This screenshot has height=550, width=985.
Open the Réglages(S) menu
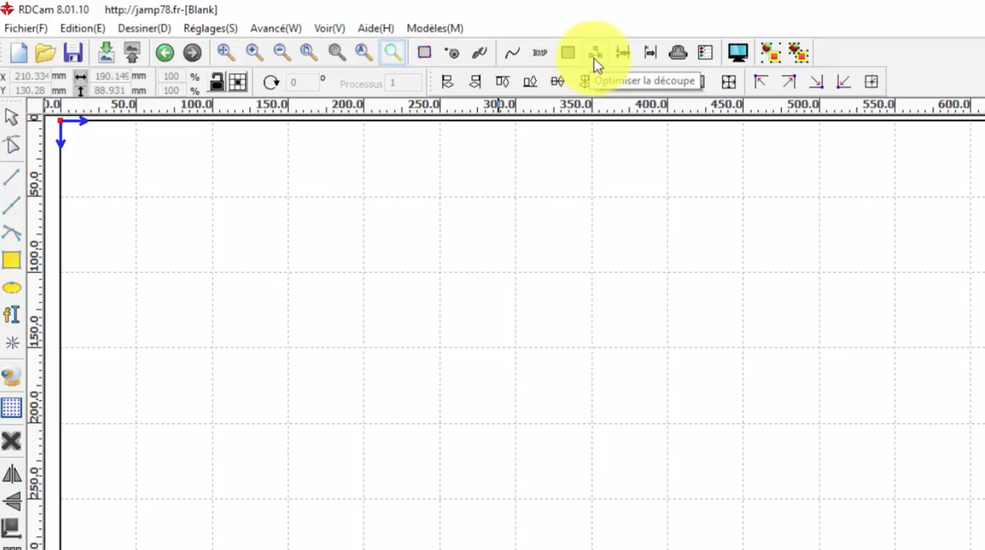click(x=210, y=28)
